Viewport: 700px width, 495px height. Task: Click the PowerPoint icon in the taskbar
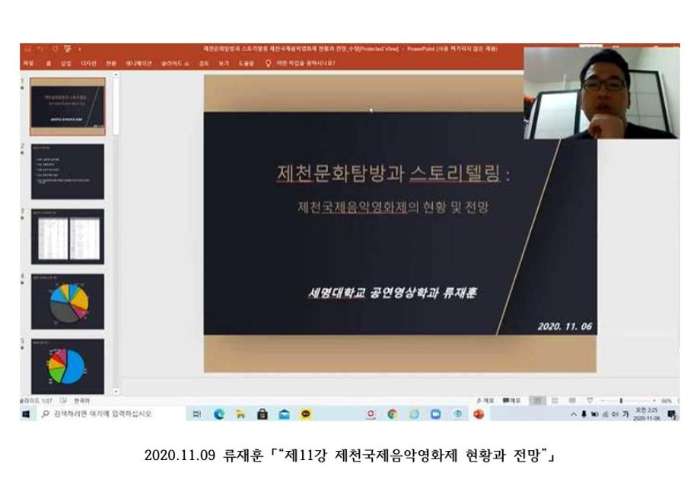(x=479, y=414)
